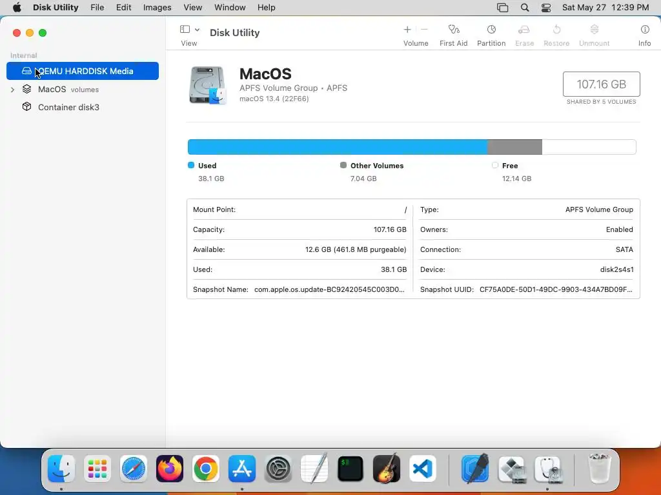661x495 pixels.
Task: Click the disk2s4s1 device value
Action: (x=616, y=269)
